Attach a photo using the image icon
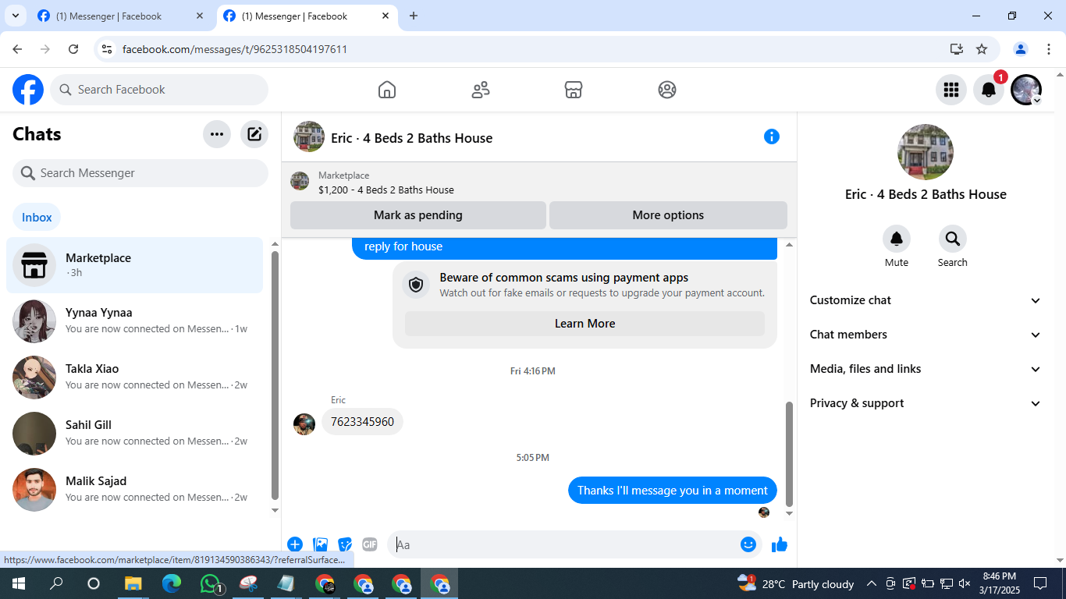 (x=320, y=544)
